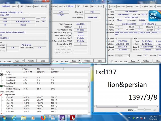Viewport: 161px width, 121px height.
Task: Click the EN language indicator in tray
Action: [129, 117]
